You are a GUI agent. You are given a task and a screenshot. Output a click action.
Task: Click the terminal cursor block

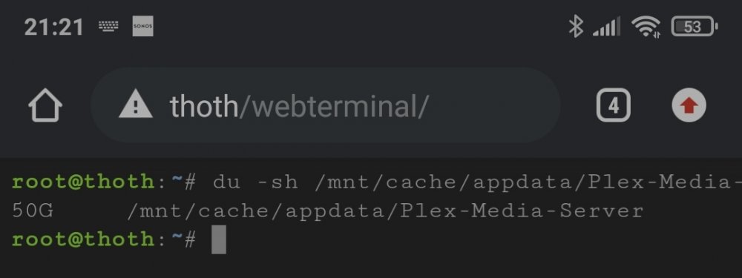coord(219,239)
